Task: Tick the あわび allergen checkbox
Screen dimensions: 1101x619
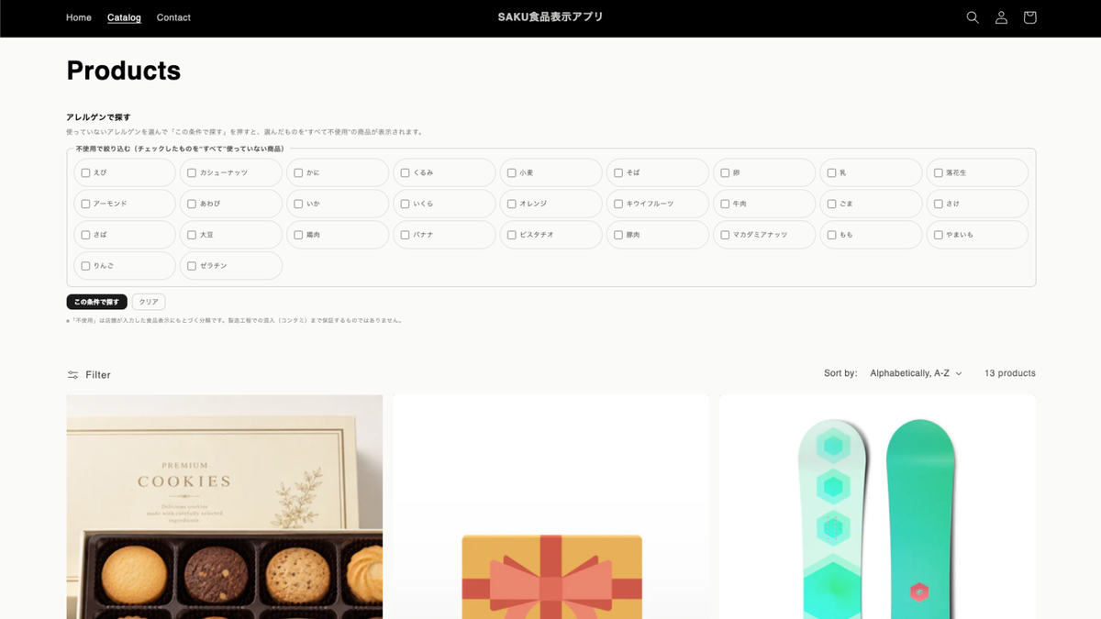Action: tap(192, 204)
